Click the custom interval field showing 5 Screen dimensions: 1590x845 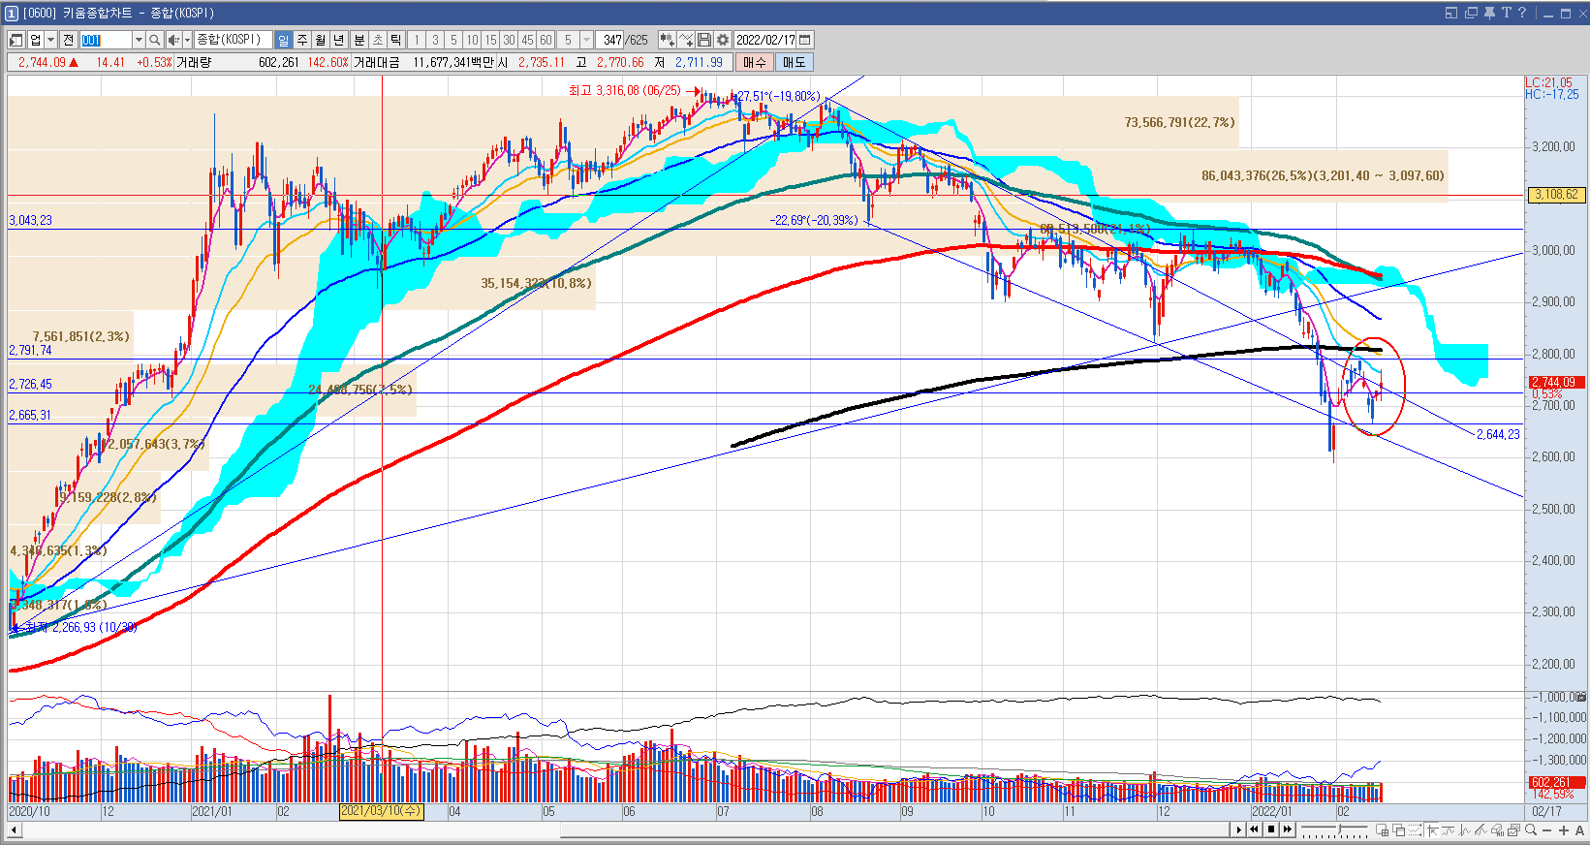point(569,40)
